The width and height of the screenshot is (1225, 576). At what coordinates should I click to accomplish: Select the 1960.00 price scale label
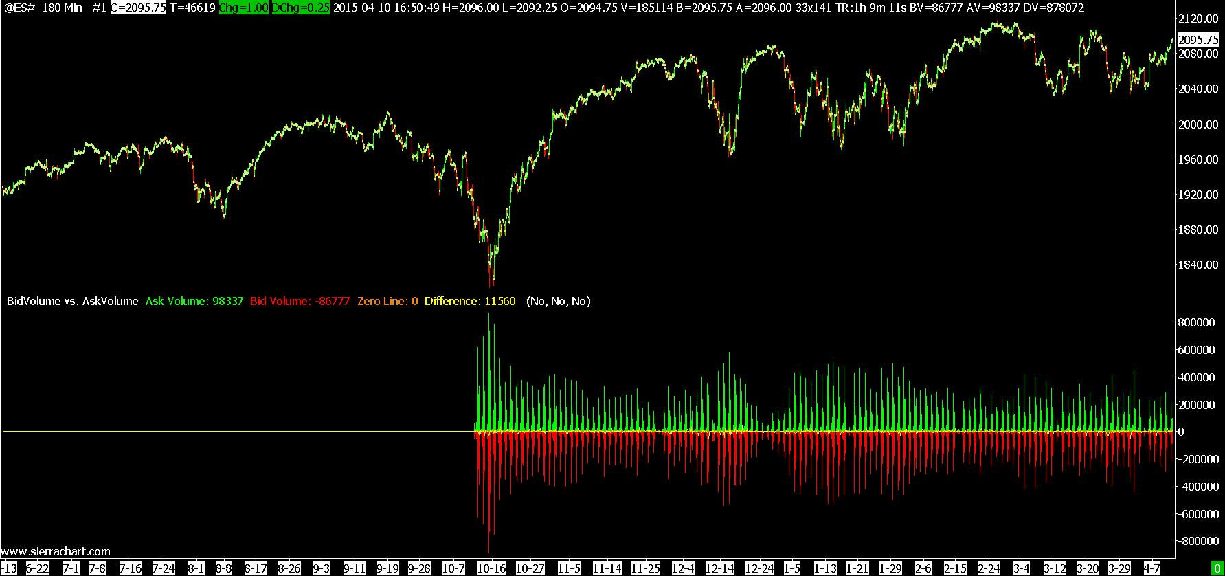[x=1198, y=159]
